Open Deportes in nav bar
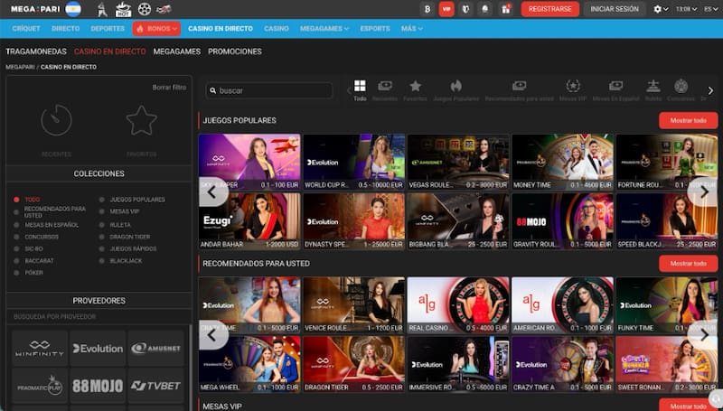 pos(108,29)
